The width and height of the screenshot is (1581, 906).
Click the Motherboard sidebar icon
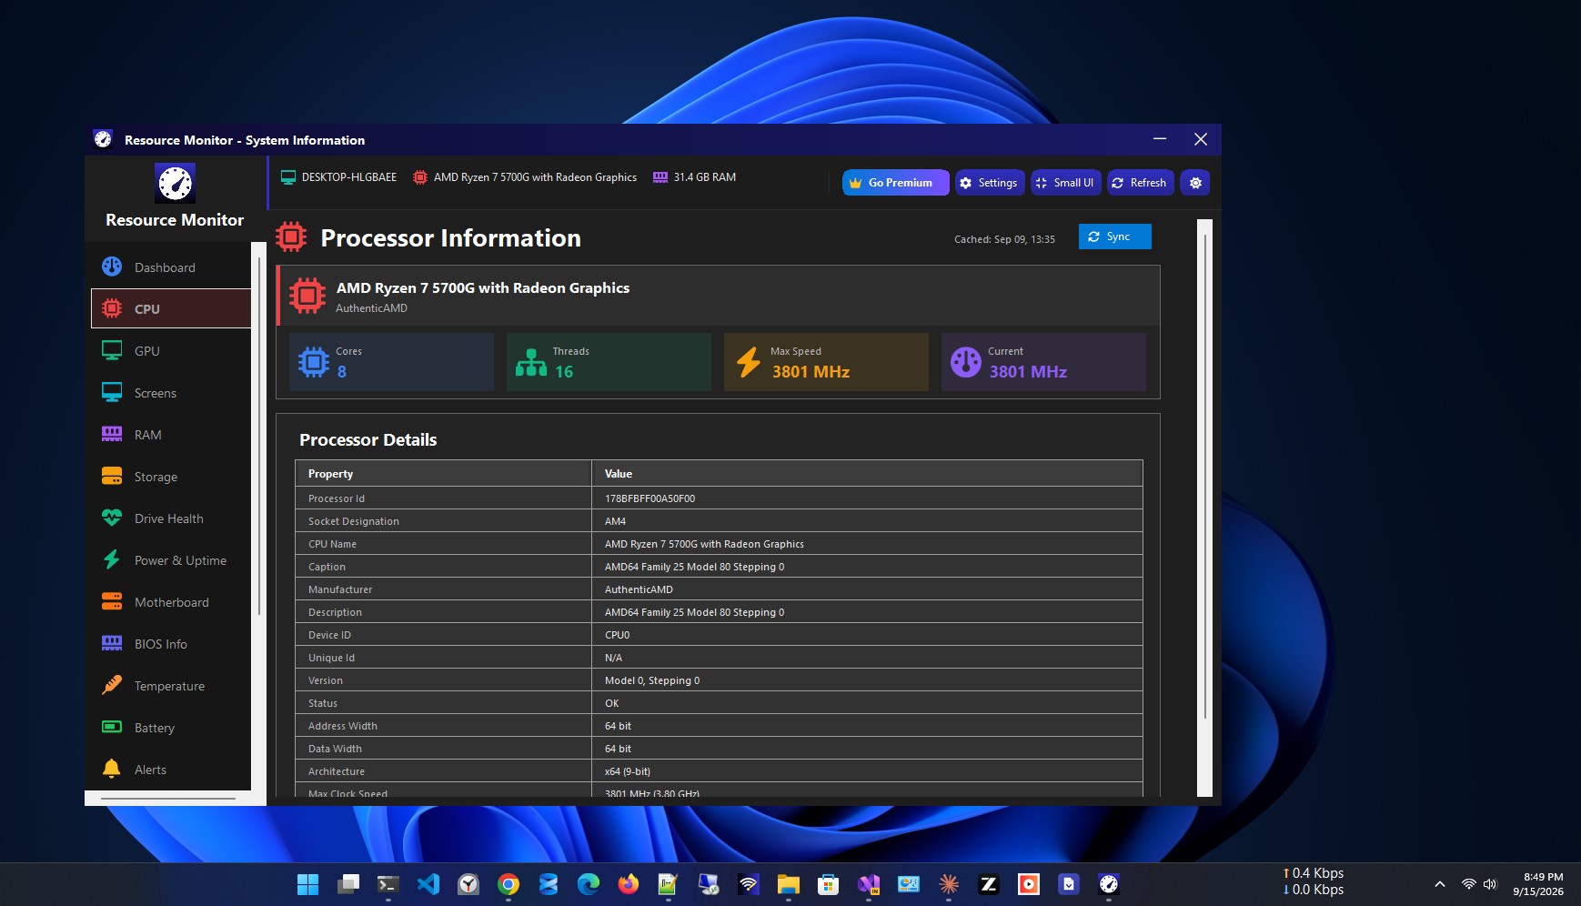112,602
